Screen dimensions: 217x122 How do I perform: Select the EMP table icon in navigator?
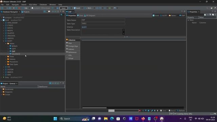point(11,51)
